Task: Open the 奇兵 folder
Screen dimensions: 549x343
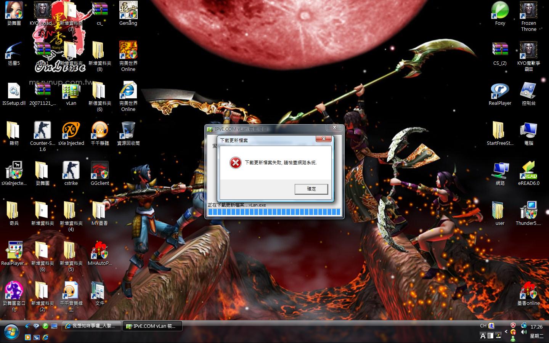Action: (x=14, y=214)
